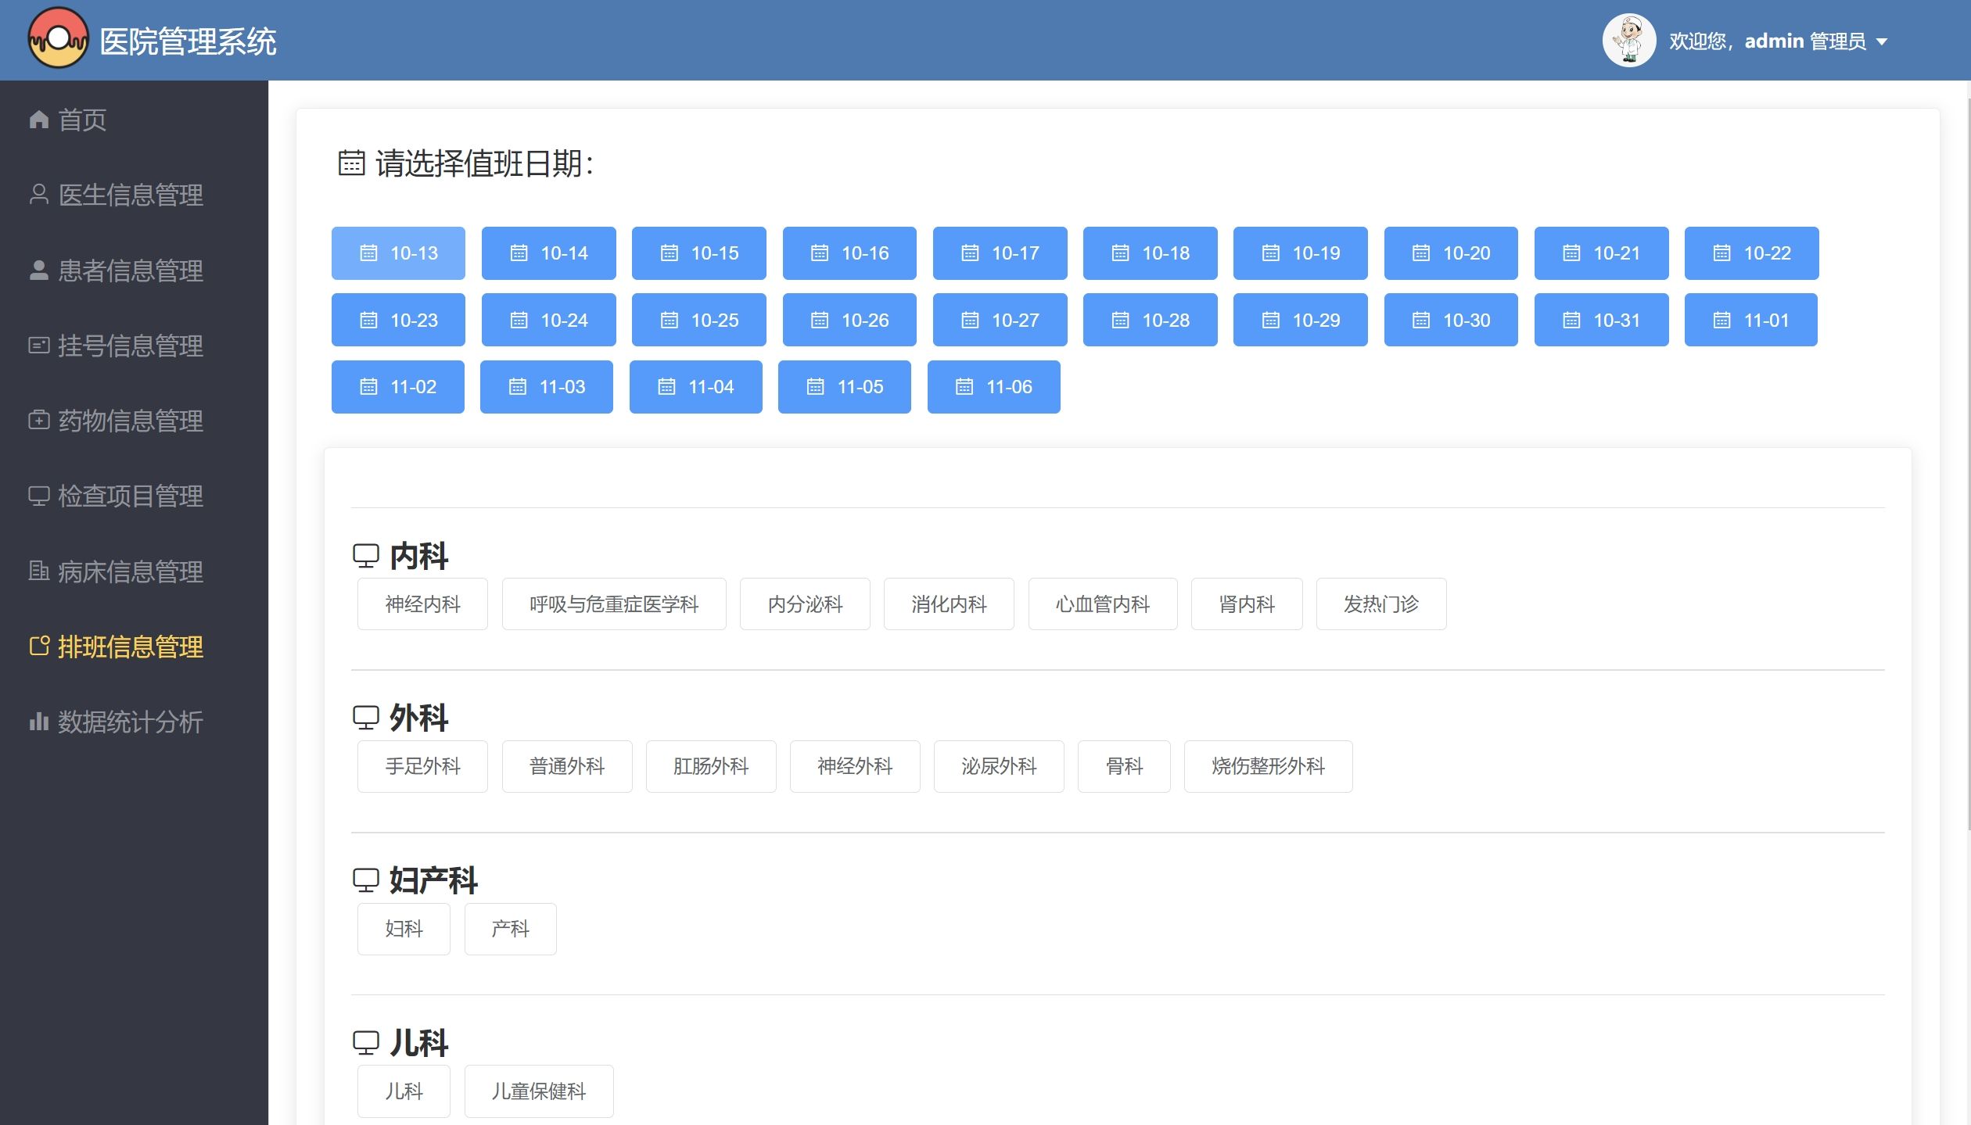Screen dimensions: 1971x1125
Task: Select the 儿科 department button
Action: coord(404,1091)
